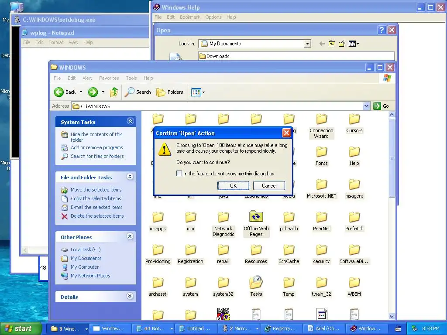This screenshot has width=447, height=335.
Task: Open the Back history dropdown arrow
Action: pyautogui.click(x=81, y=92)
